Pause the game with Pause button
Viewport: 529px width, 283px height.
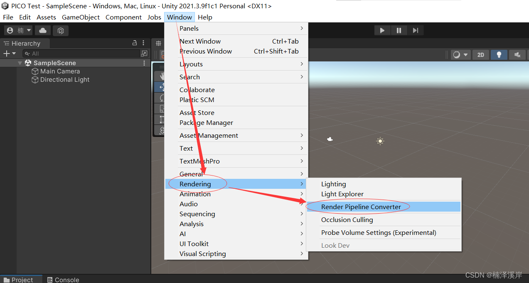[399, 30]
